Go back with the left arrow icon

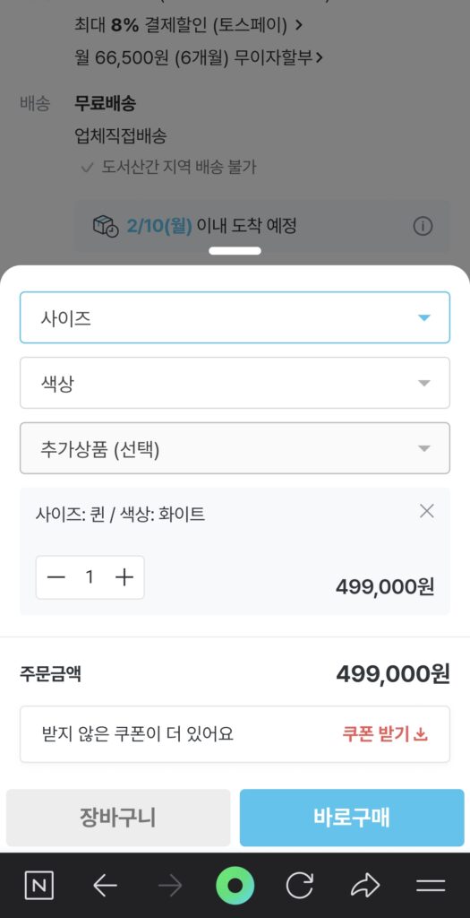pyautogui.click(x=106, y=887)
